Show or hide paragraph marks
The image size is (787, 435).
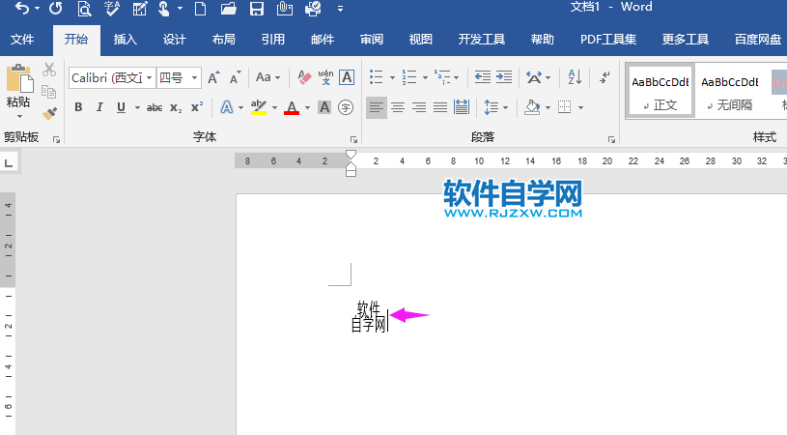point(604,77)
